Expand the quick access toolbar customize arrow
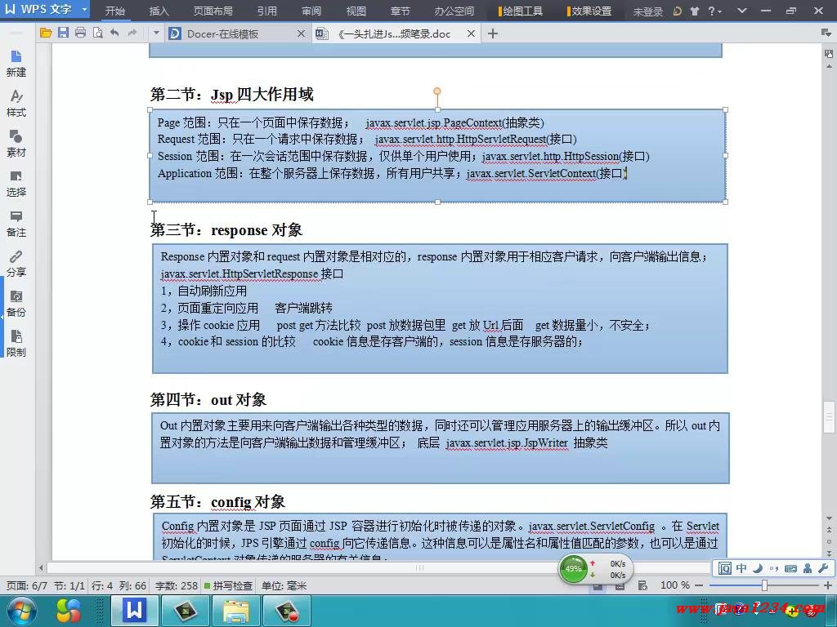The image size is (837, 627). [x=155, y=33]
